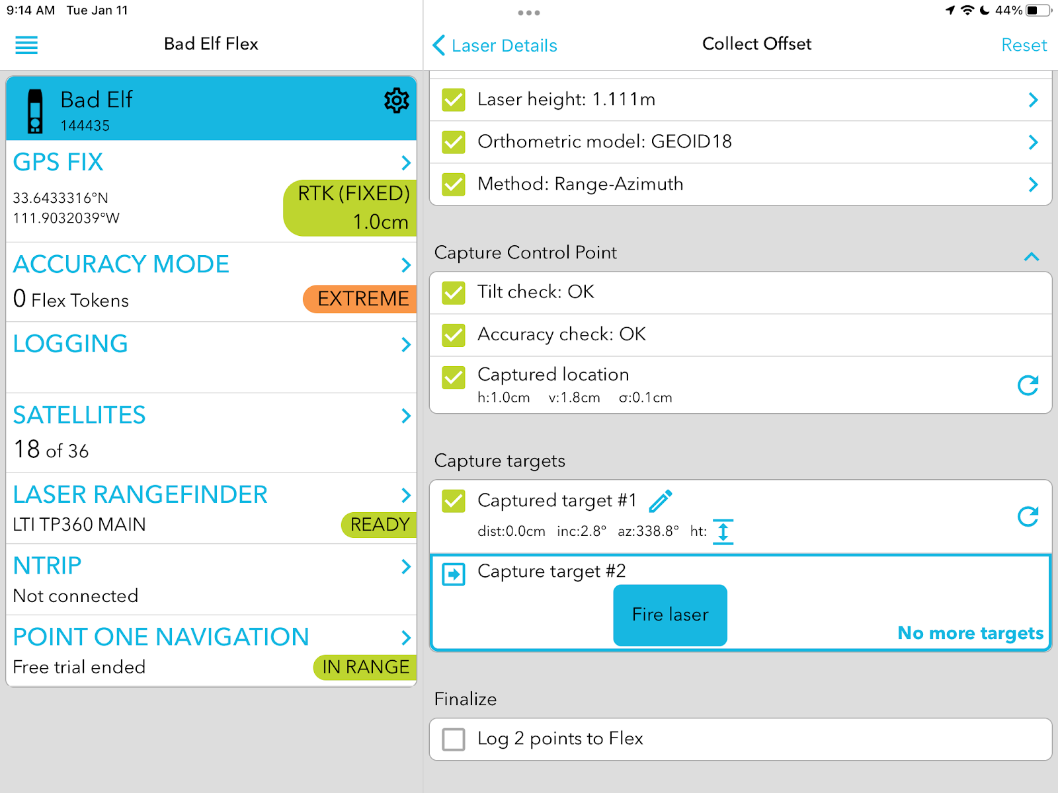
Task: Open the hamburger menu
Action: coord(26,45)
